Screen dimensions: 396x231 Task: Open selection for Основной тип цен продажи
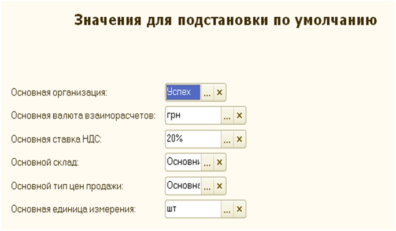click(x=207, y=185)
